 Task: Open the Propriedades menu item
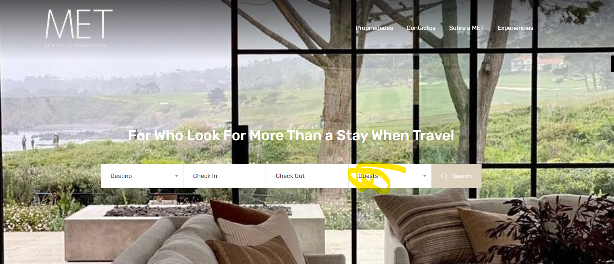click(x=374, y=28)
